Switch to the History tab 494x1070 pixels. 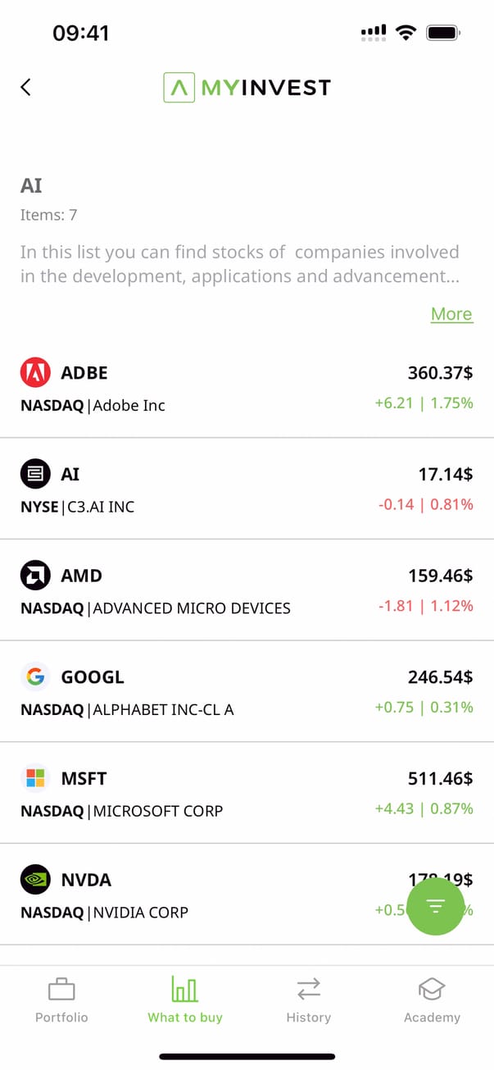(x=309, y=1000)
